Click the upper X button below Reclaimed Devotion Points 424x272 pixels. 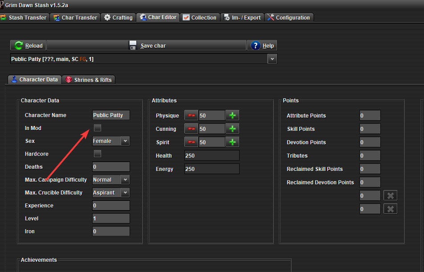tap(391, 195)
